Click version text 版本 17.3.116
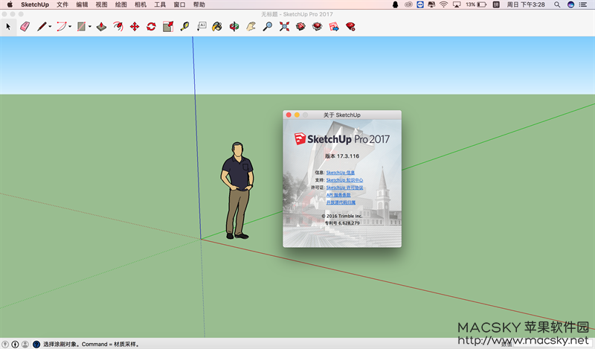Image resolution: width=595 pixels, height=349 pixels. (342, 156)
